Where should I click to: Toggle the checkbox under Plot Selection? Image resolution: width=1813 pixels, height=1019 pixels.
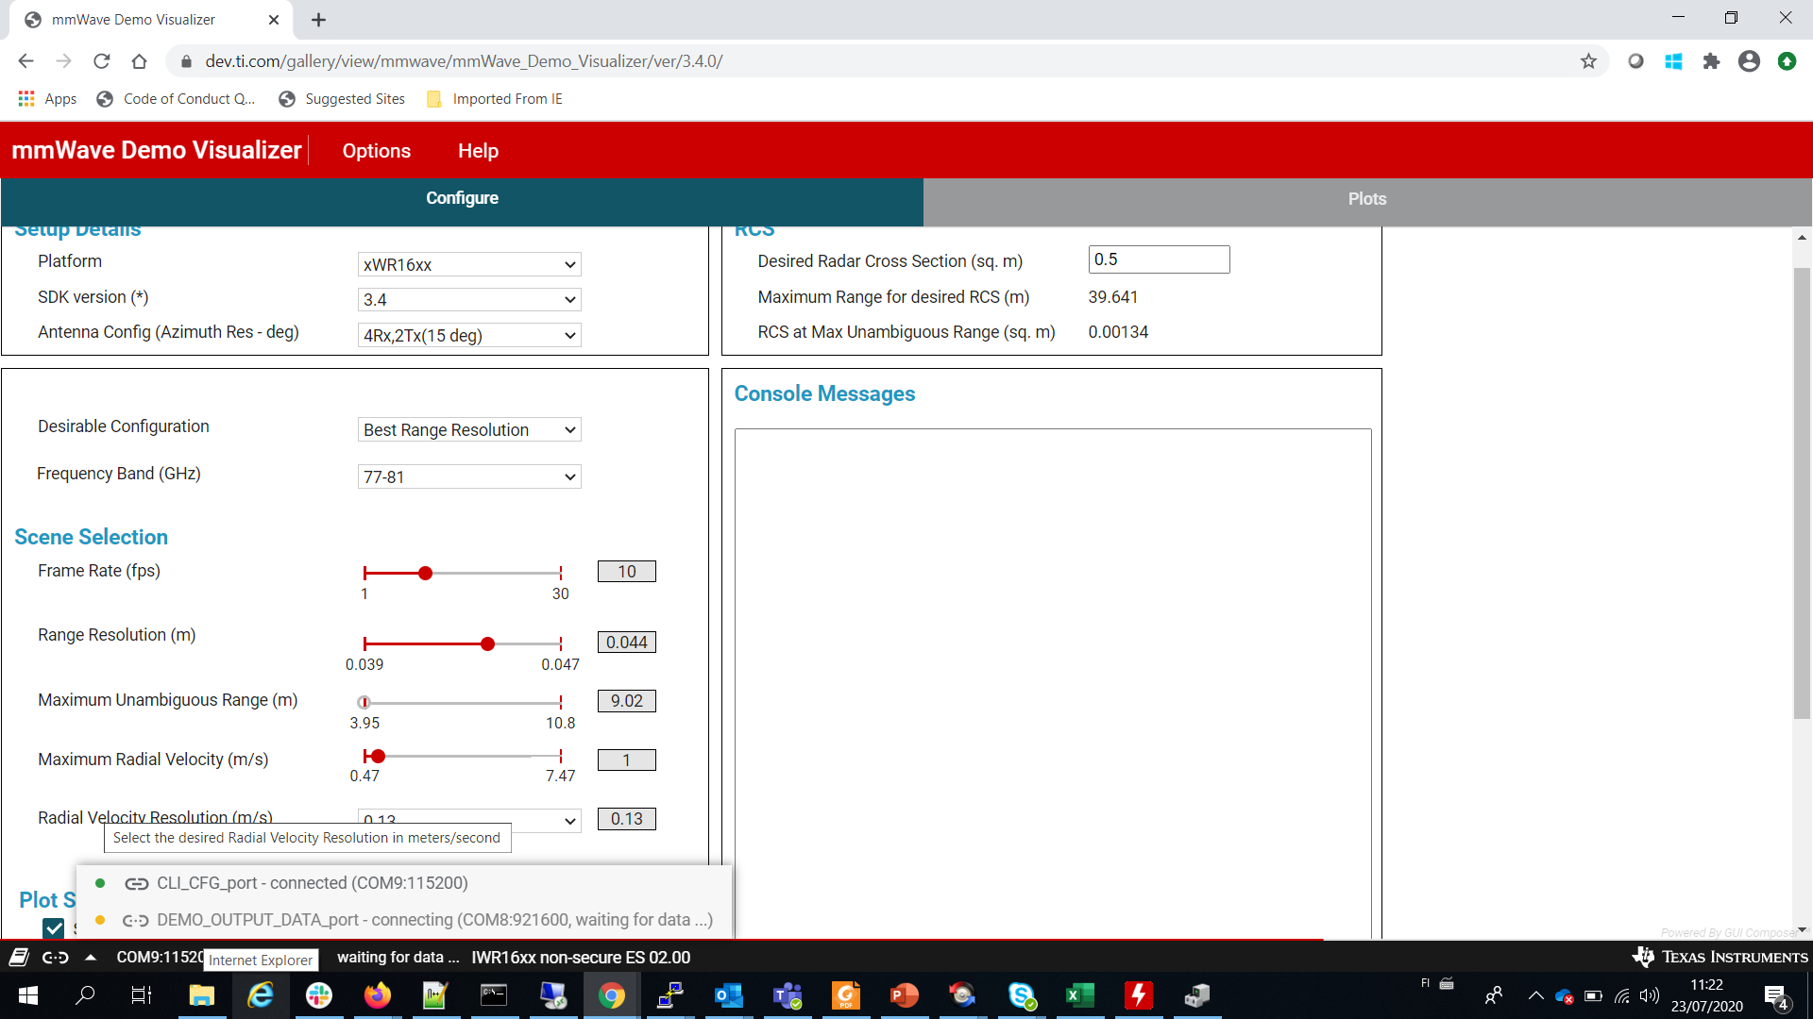click(x=54, y=927)
